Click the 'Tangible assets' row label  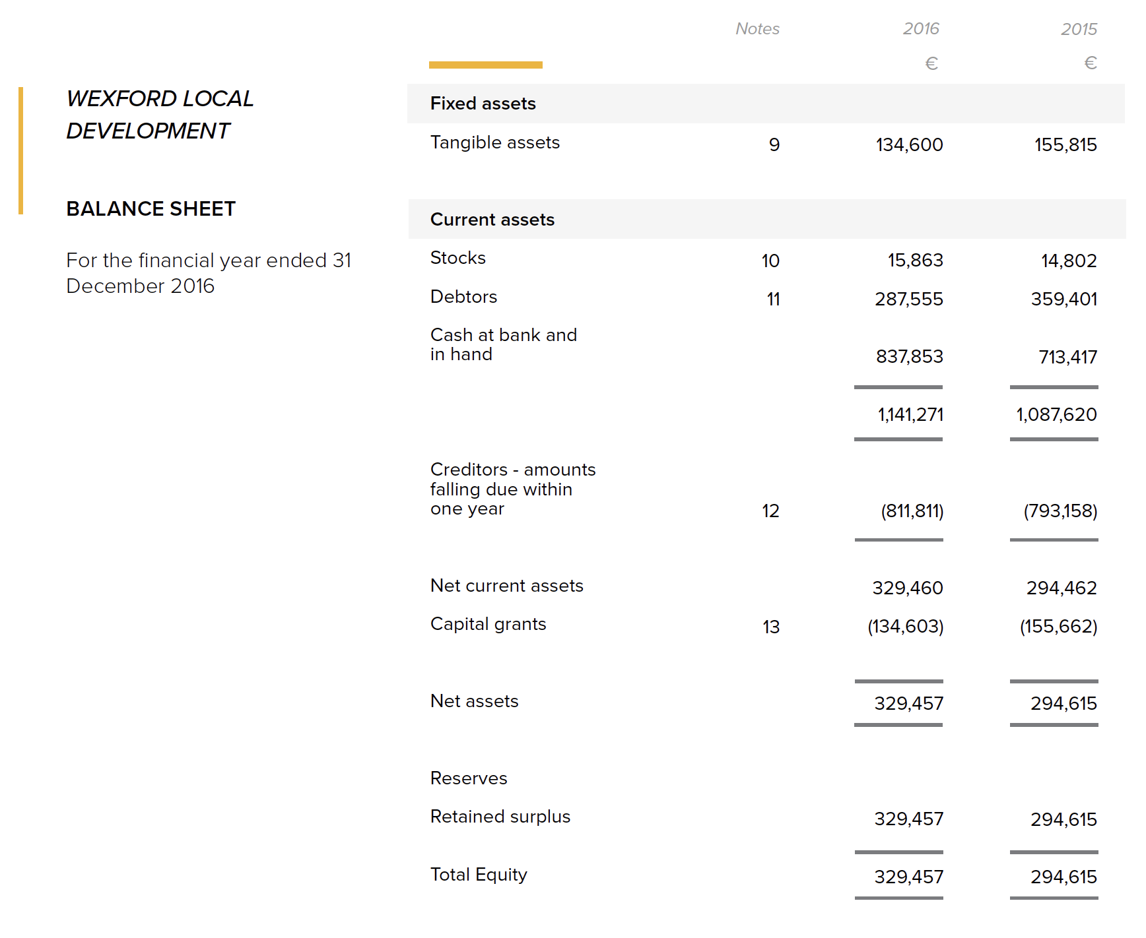click(494, 142)
